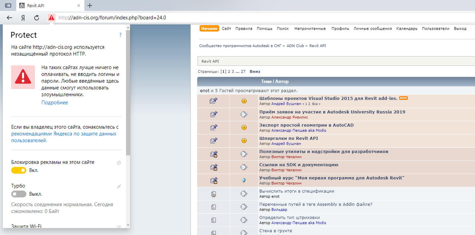
Task: Click exclamation icon in Экспорт простой геометрии row
Action: [x=244, y=128]
